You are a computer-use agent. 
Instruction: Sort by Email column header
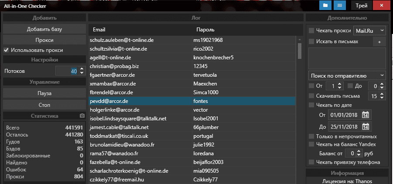click(x=99, y=30)
